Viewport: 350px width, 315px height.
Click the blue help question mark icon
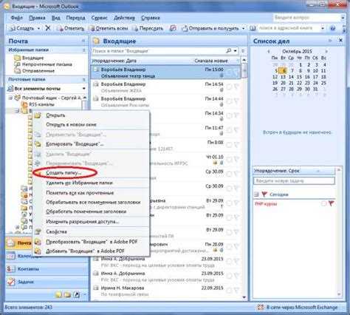point(332,28)
